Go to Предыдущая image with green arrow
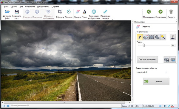The image size is (179, 109). click(149, 12)
